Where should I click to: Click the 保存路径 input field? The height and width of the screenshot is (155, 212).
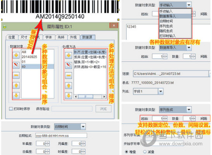tap(72, 109)
